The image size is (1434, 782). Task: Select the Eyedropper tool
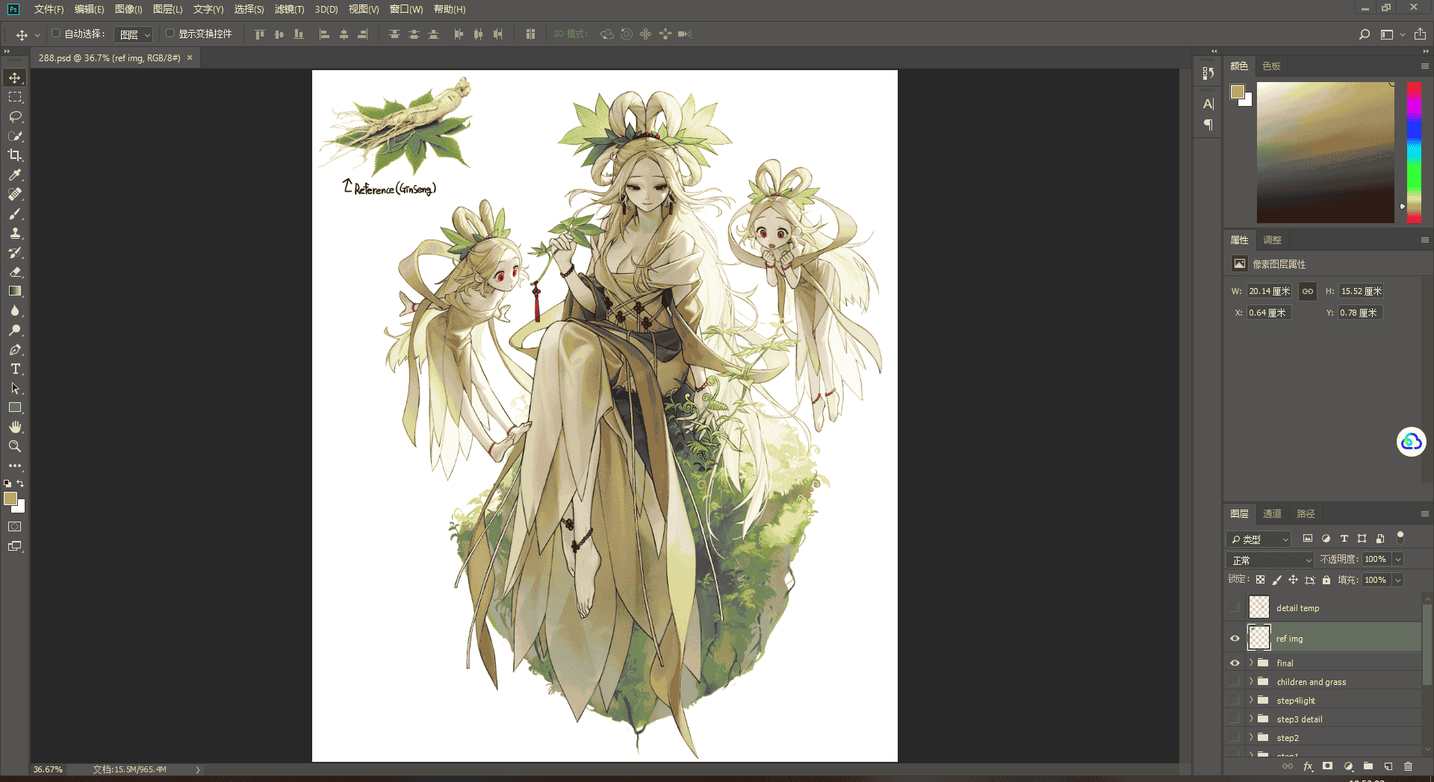point(15,175)
